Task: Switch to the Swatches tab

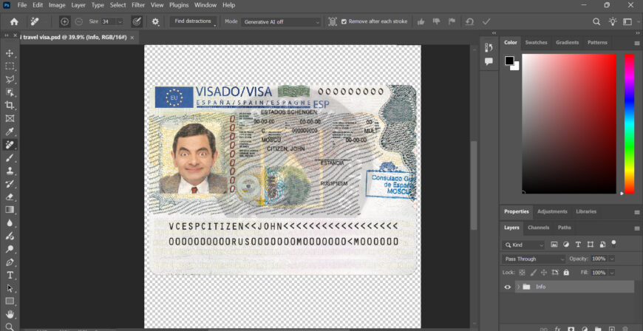Action: [536, 43]
